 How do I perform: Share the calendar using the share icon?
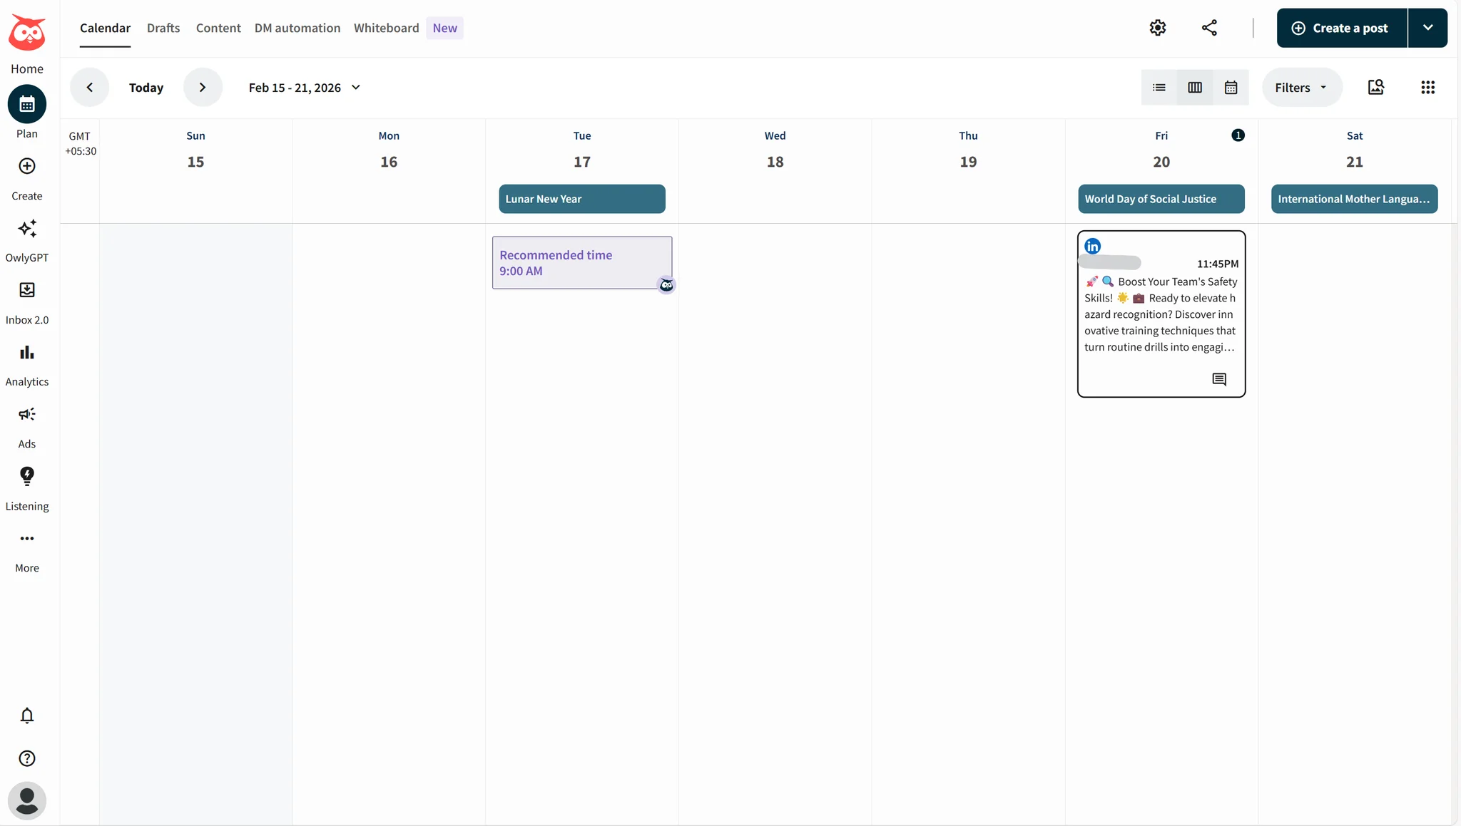coord(1208,27)
